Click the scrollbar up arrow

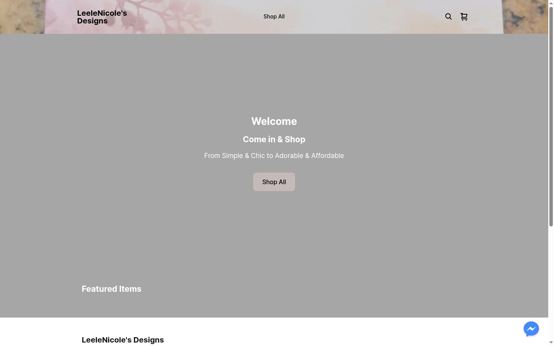tap(551, 3)
